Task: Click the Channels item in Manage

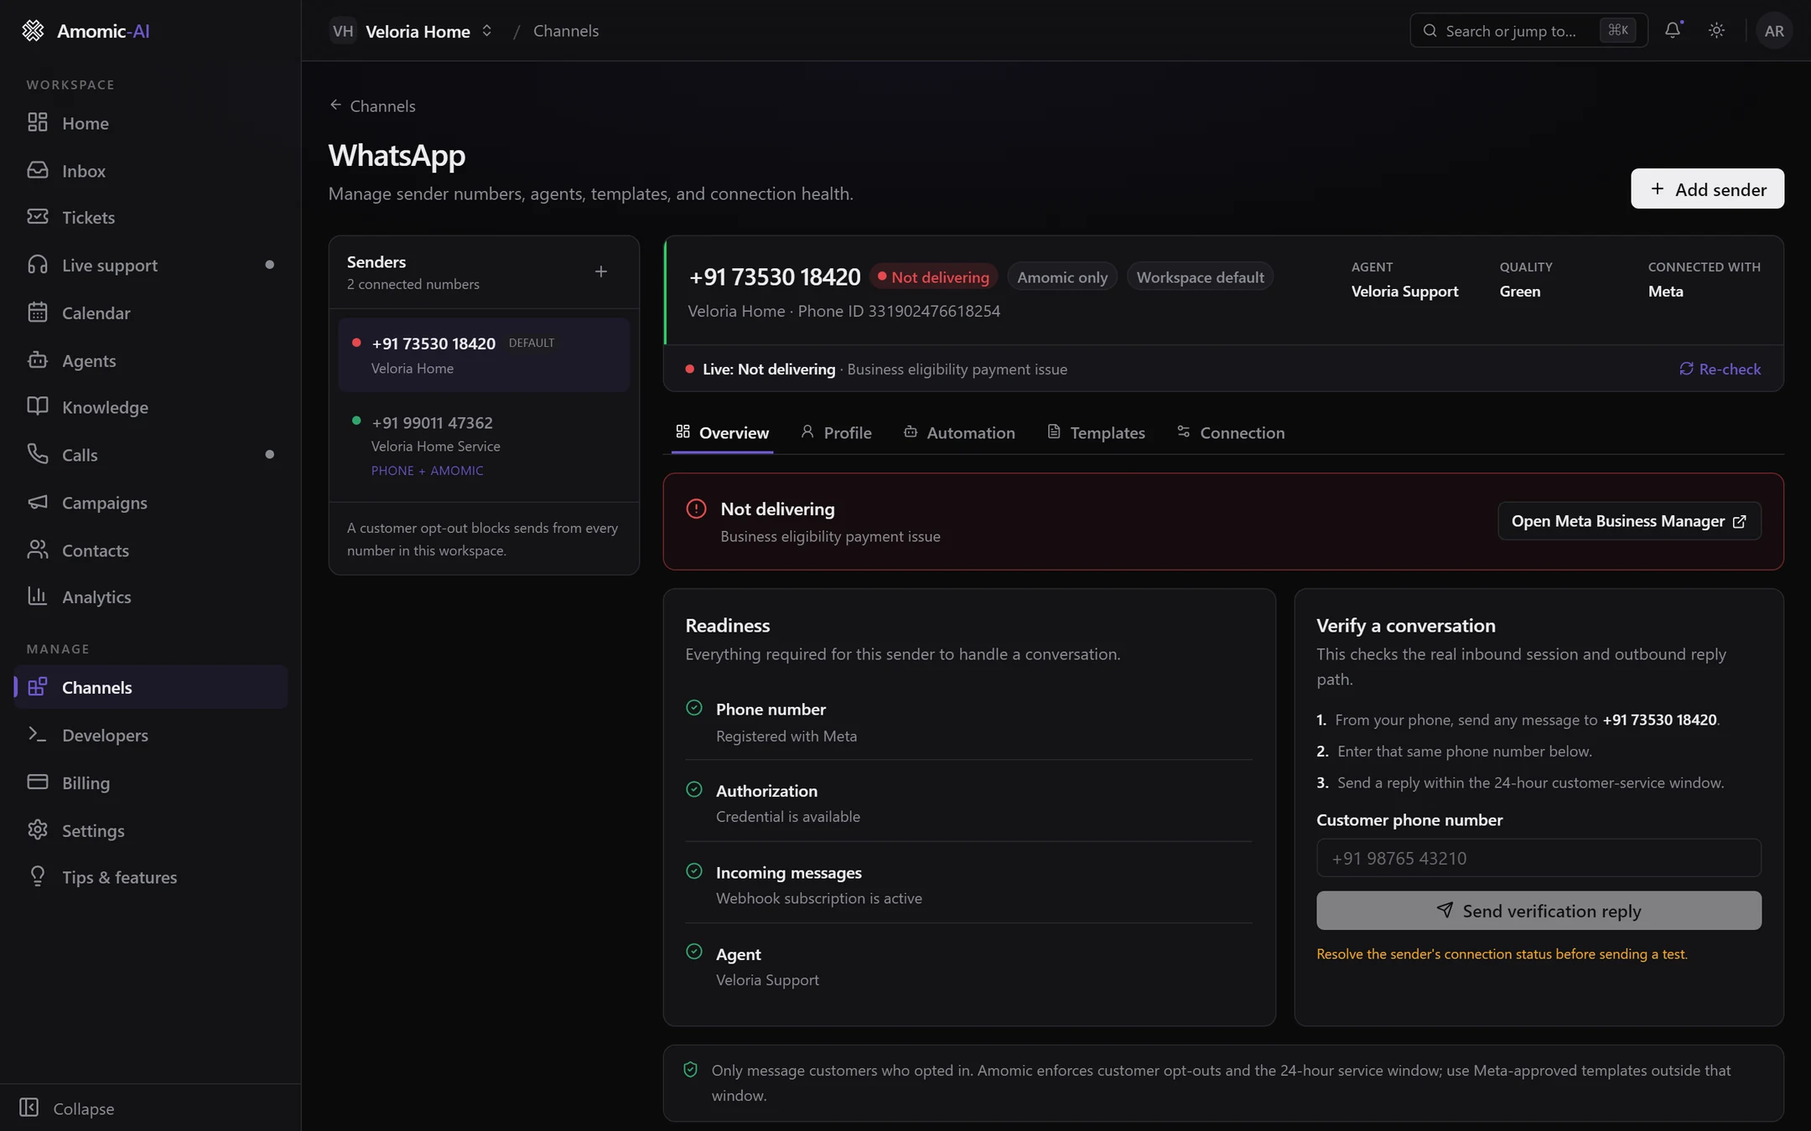Action: click(x=151, y=688)
